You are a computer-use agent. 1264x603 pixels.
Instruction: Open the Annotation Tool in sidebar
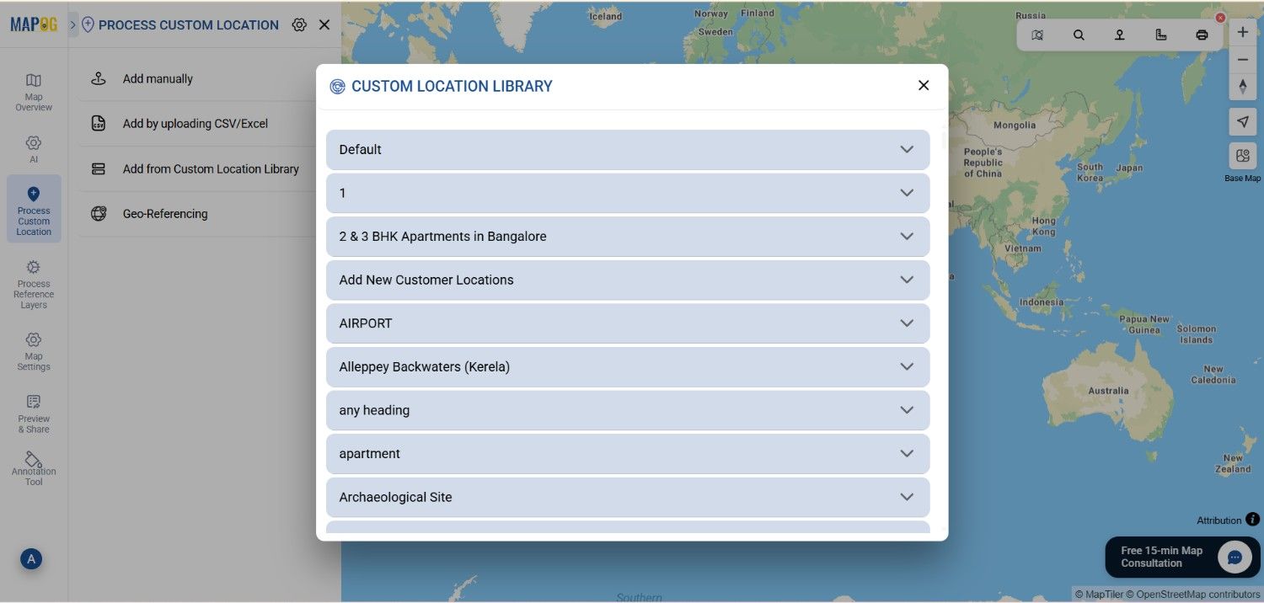click(34, 468)
